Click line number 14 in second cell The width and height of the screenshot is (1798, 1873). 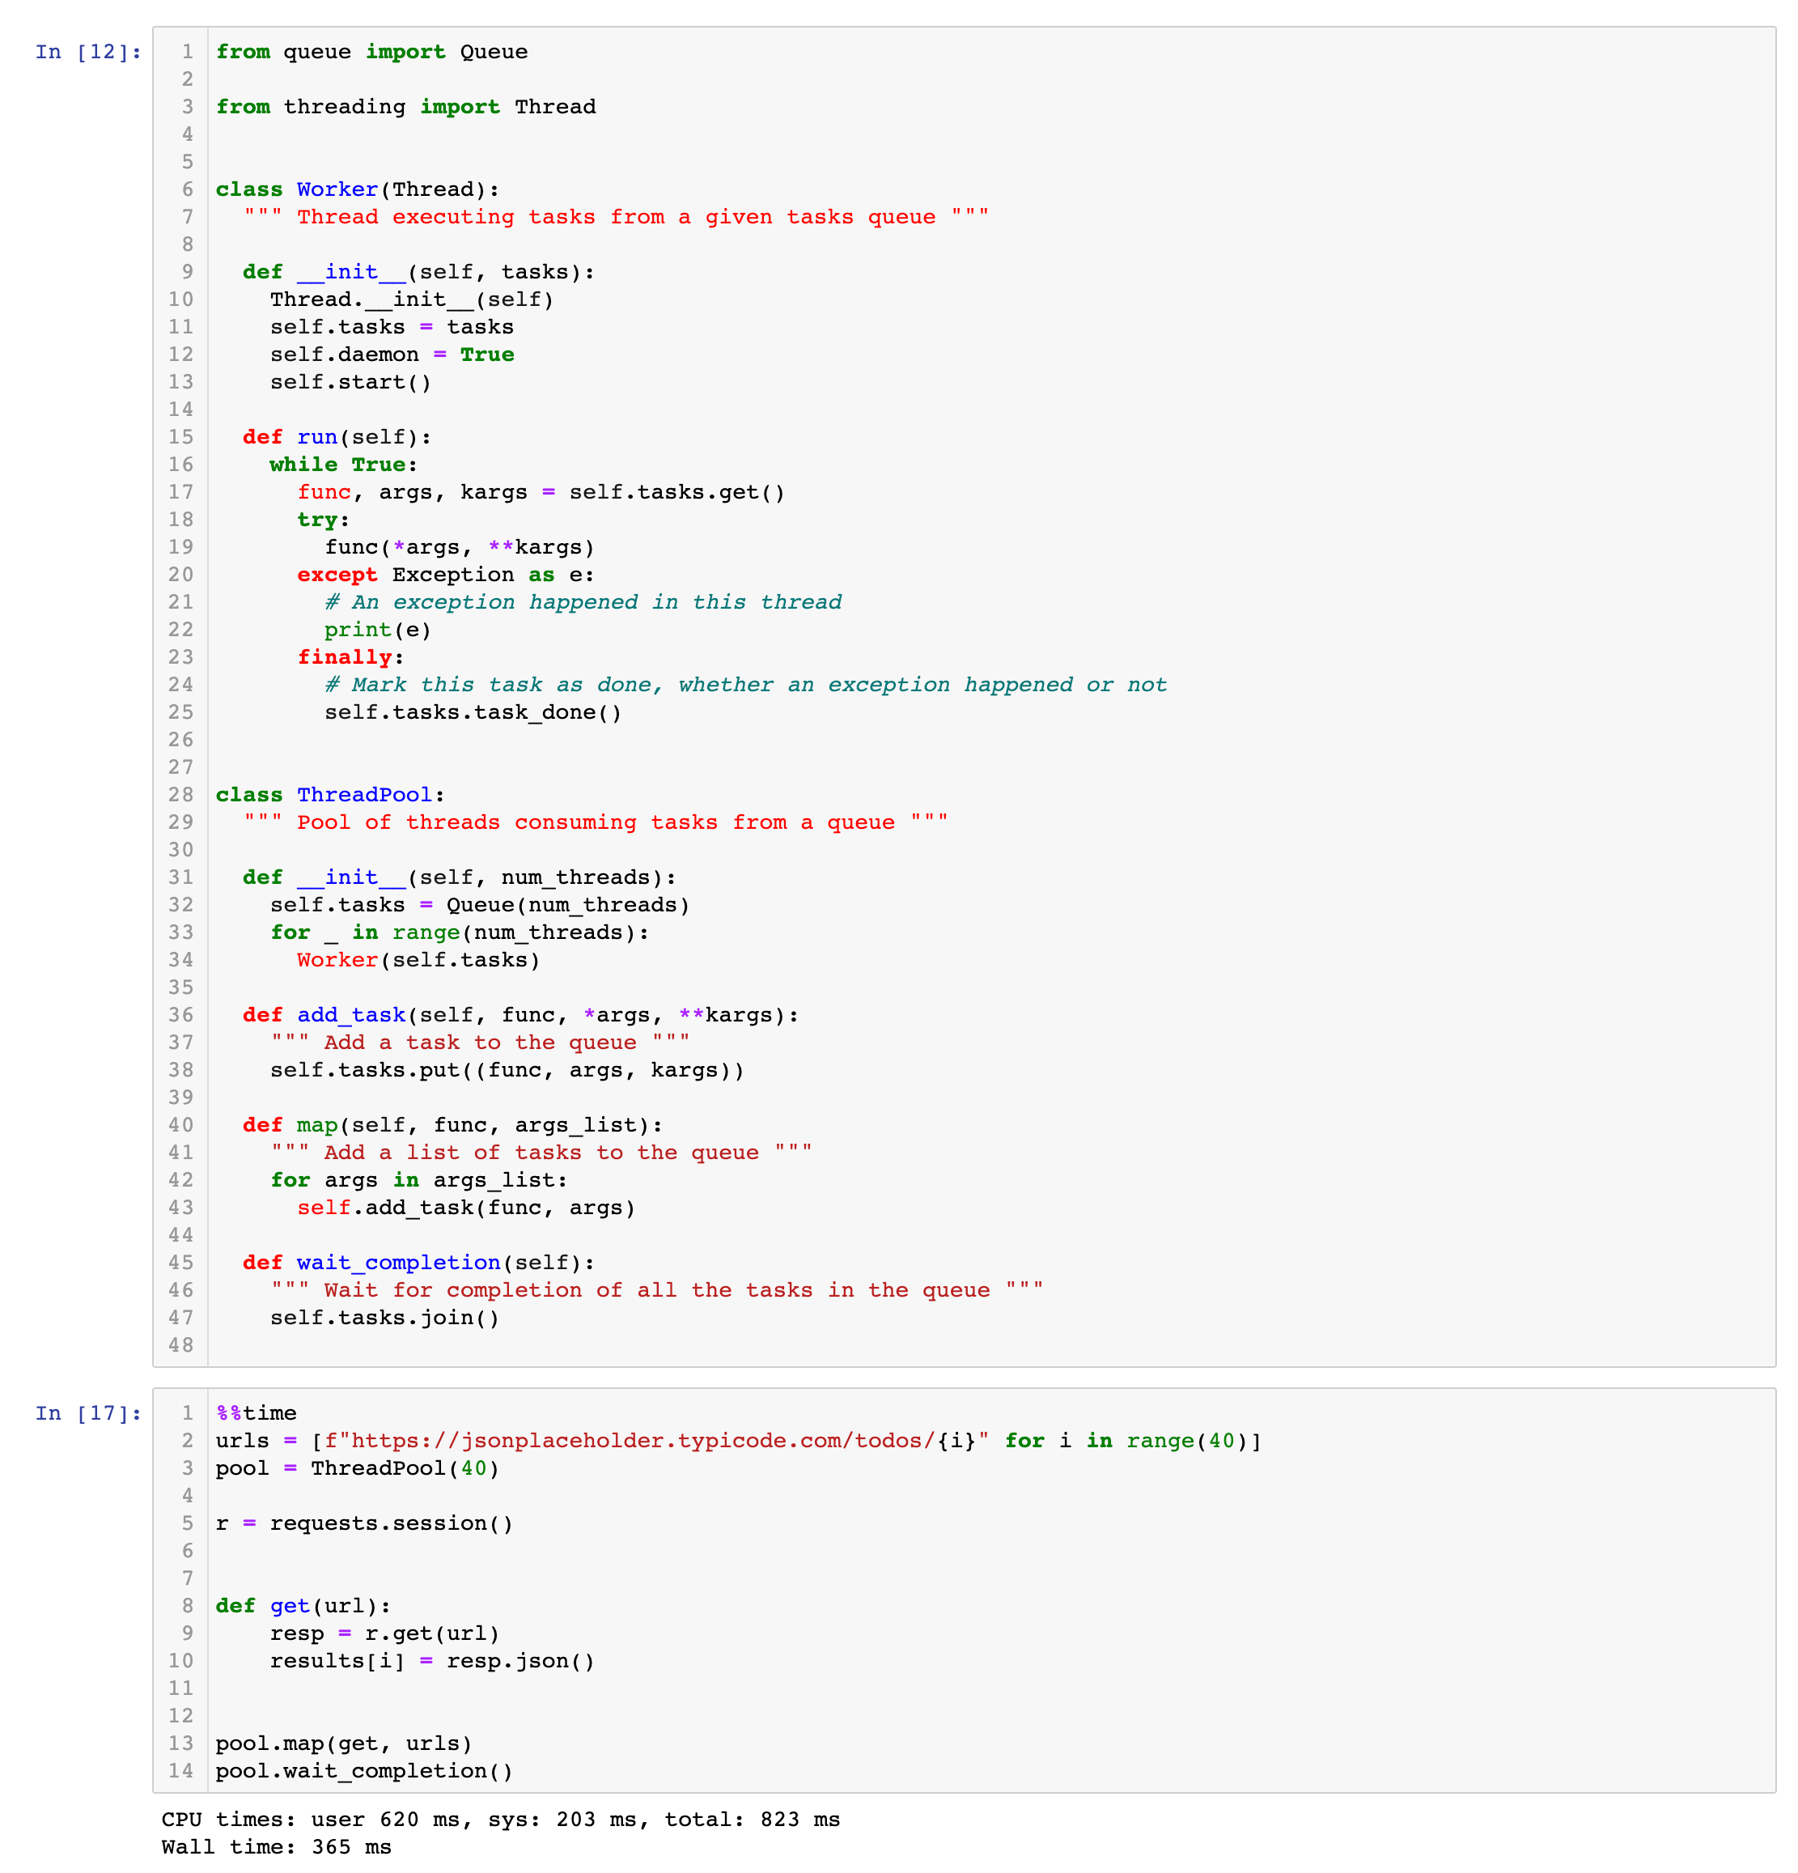coord(180,1771)
